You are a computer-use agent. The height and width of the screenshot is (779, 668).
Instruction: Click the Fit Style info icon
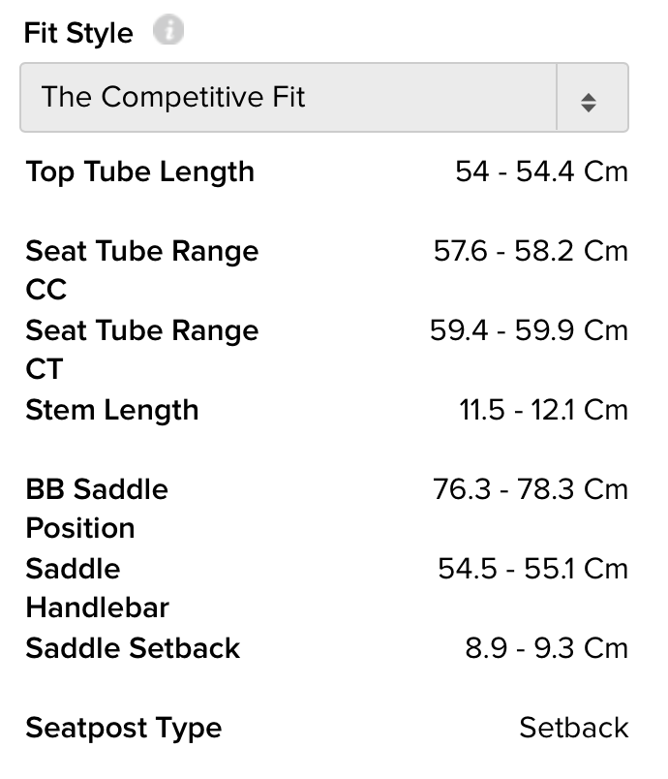tap(168, 30)
